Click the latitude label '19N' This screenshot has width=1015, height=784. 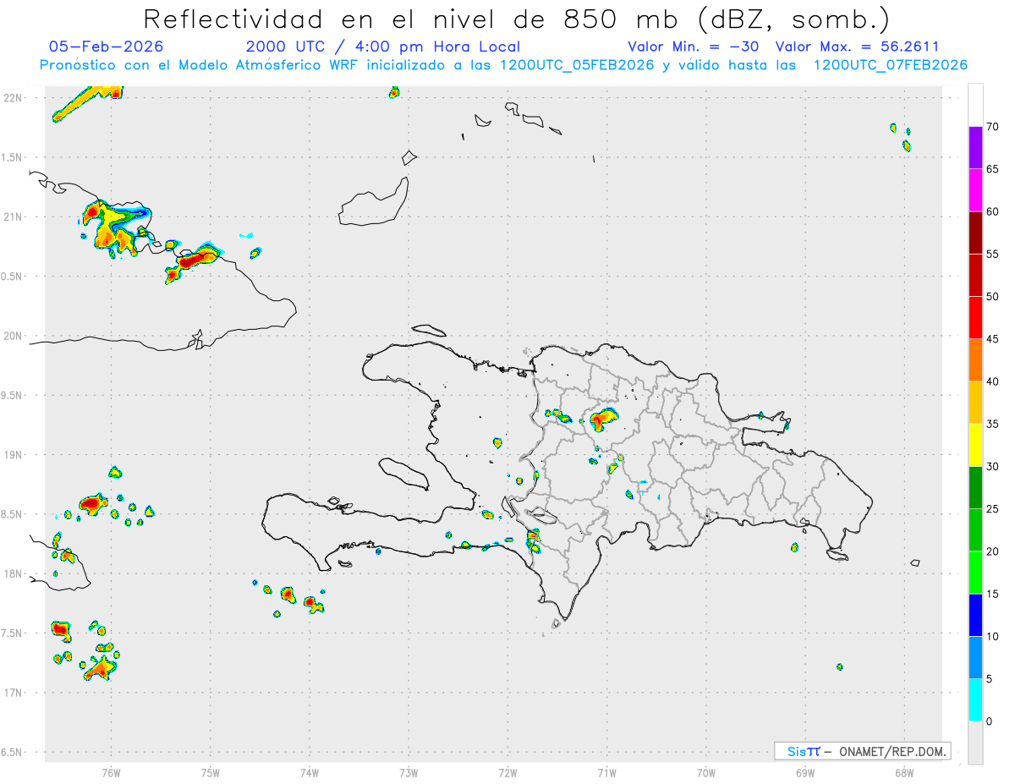14,454
